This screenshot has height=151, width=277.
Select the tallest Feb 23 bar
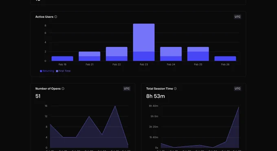[144, 42]
